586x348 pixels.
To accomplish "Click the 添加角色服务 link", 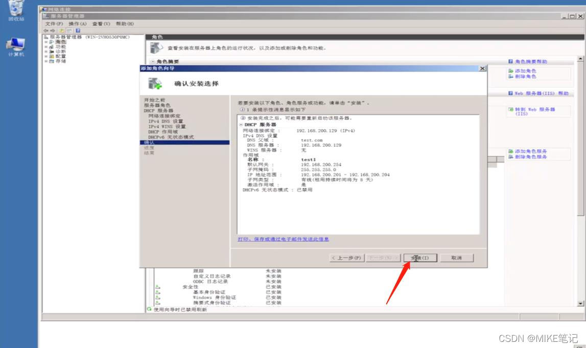I will [x=531, y=151].
